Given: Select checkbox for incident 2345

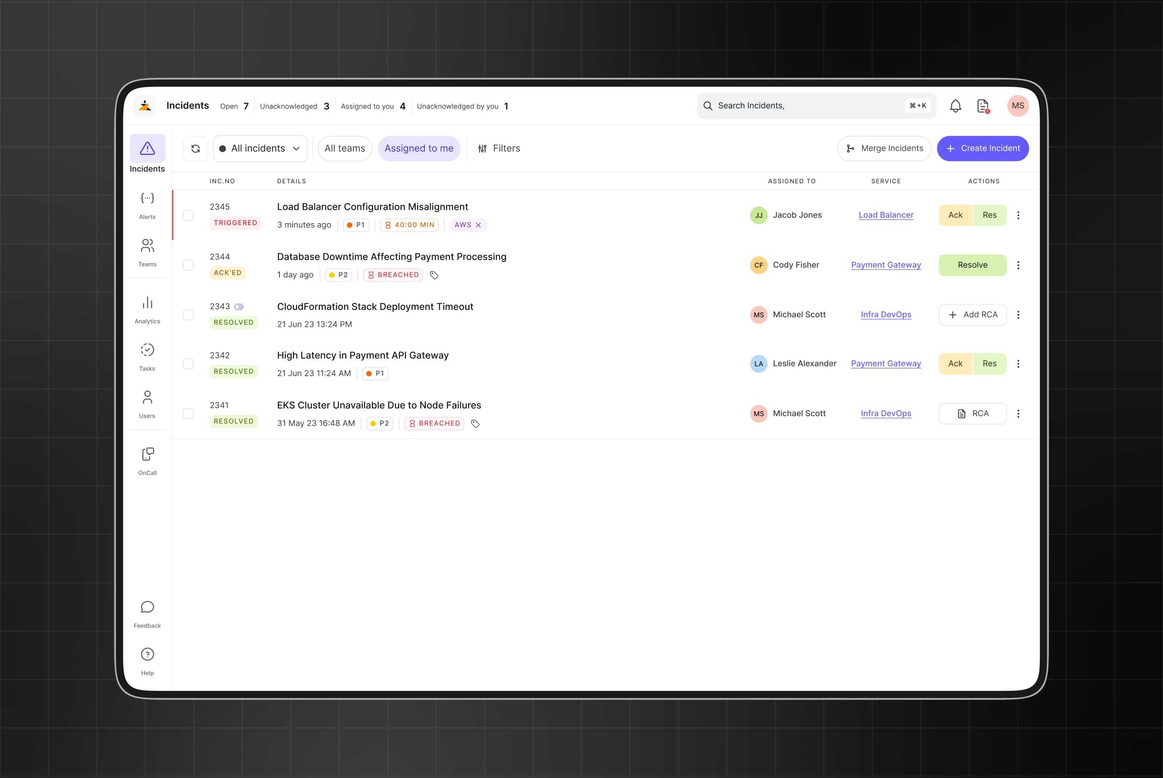Looking at the screenshot, I should (188, 215).
